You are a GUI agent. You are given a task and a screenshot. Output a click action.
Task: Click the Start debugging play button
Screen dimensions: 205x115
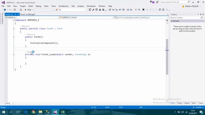coord(26,10)
